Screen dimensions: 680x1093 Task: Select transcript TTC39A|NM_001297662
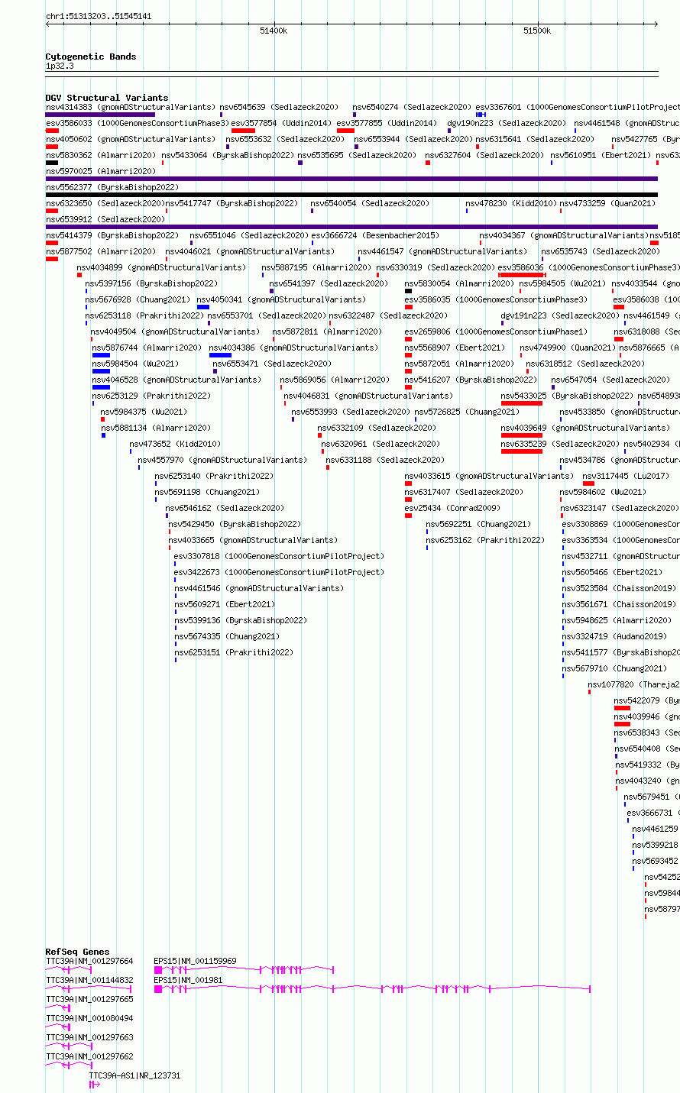pos(89,1056)
